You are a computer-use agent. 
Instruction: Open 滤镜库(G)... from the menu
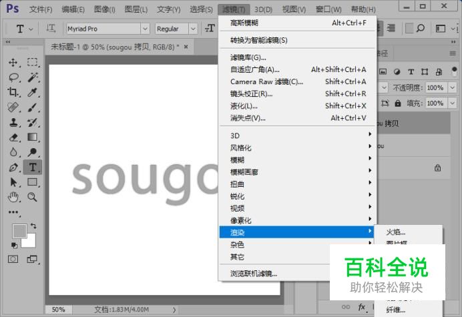tap(297, 57)
